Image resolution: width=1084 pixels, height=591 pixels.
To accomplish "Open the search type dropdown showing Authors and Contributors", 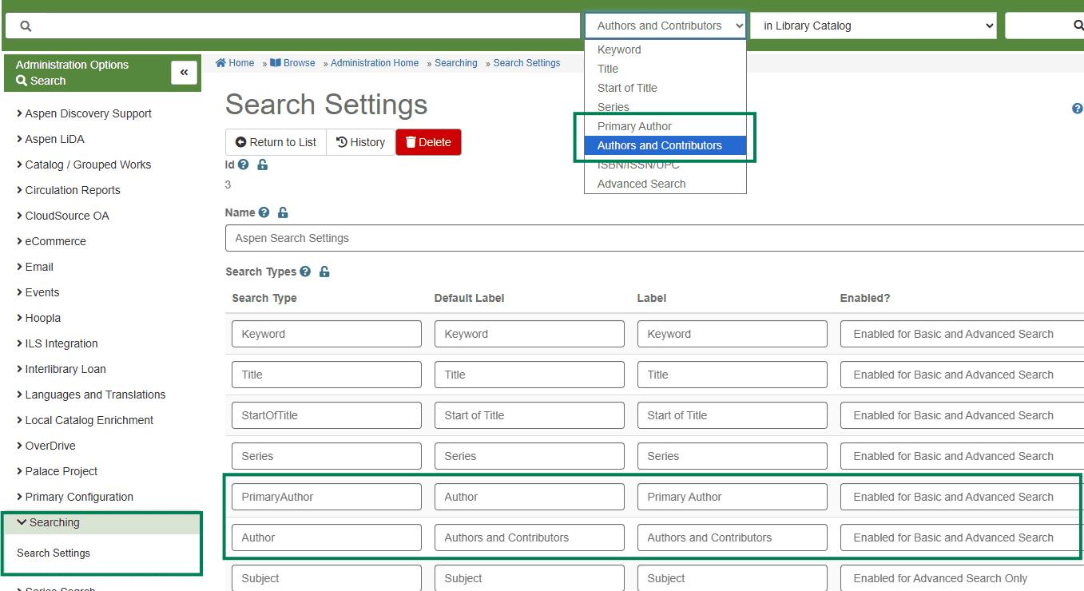I will 665,26.
